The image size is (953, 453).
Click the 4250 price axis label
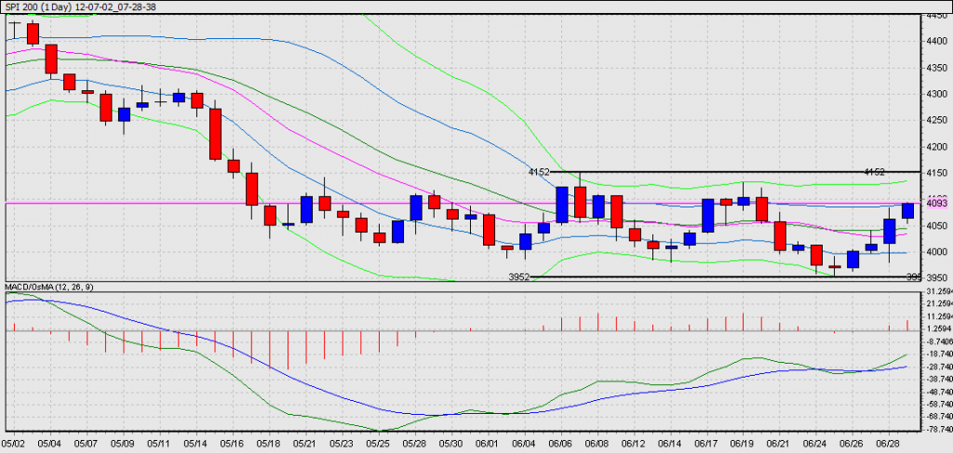(937, 120)
